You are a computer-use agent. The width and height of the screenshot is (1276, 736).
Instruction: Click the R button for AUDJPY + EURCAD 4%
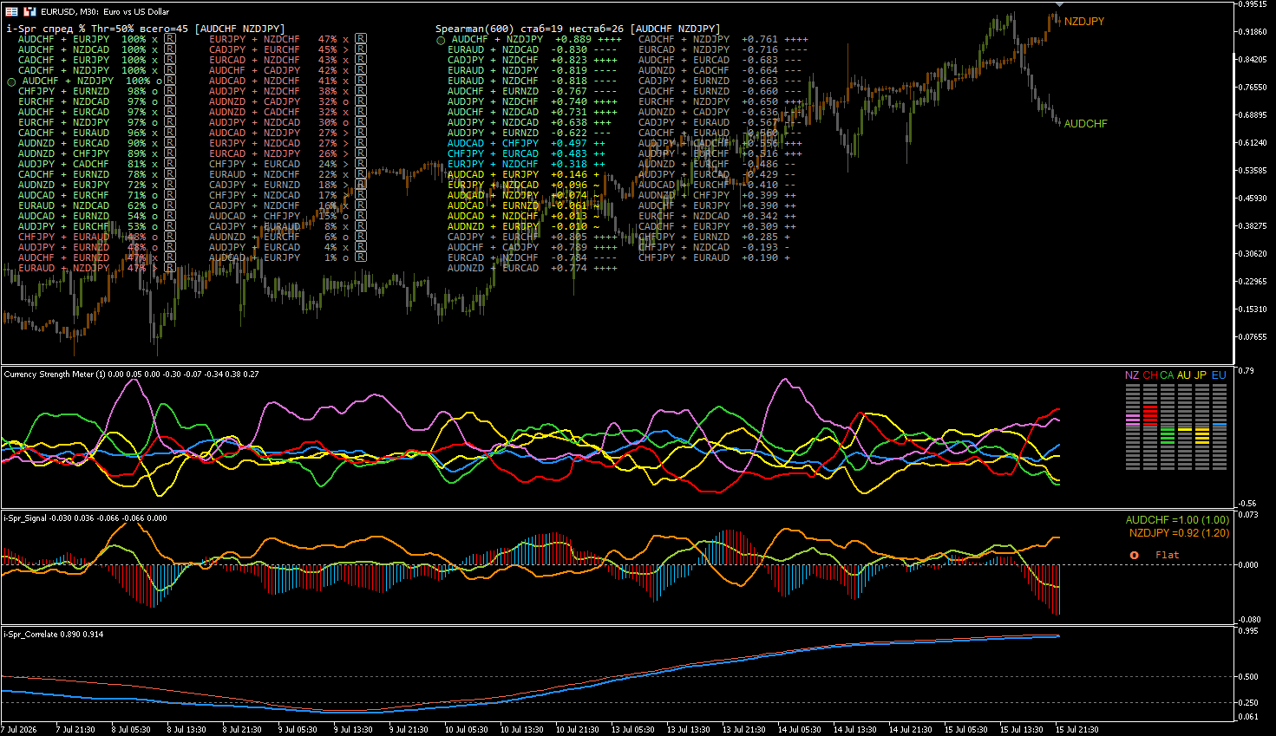pyautogui.click(x=361, y=247)
